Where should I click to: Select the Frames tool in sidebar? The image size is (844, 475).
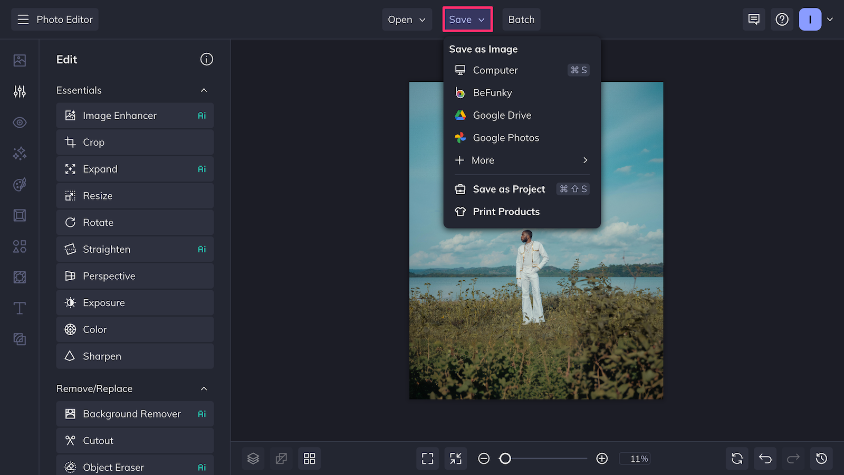point(19,215)
